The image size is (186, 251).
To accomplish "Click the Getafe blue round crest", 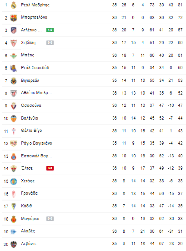I will pyautogui.click(x=14, y=181).
